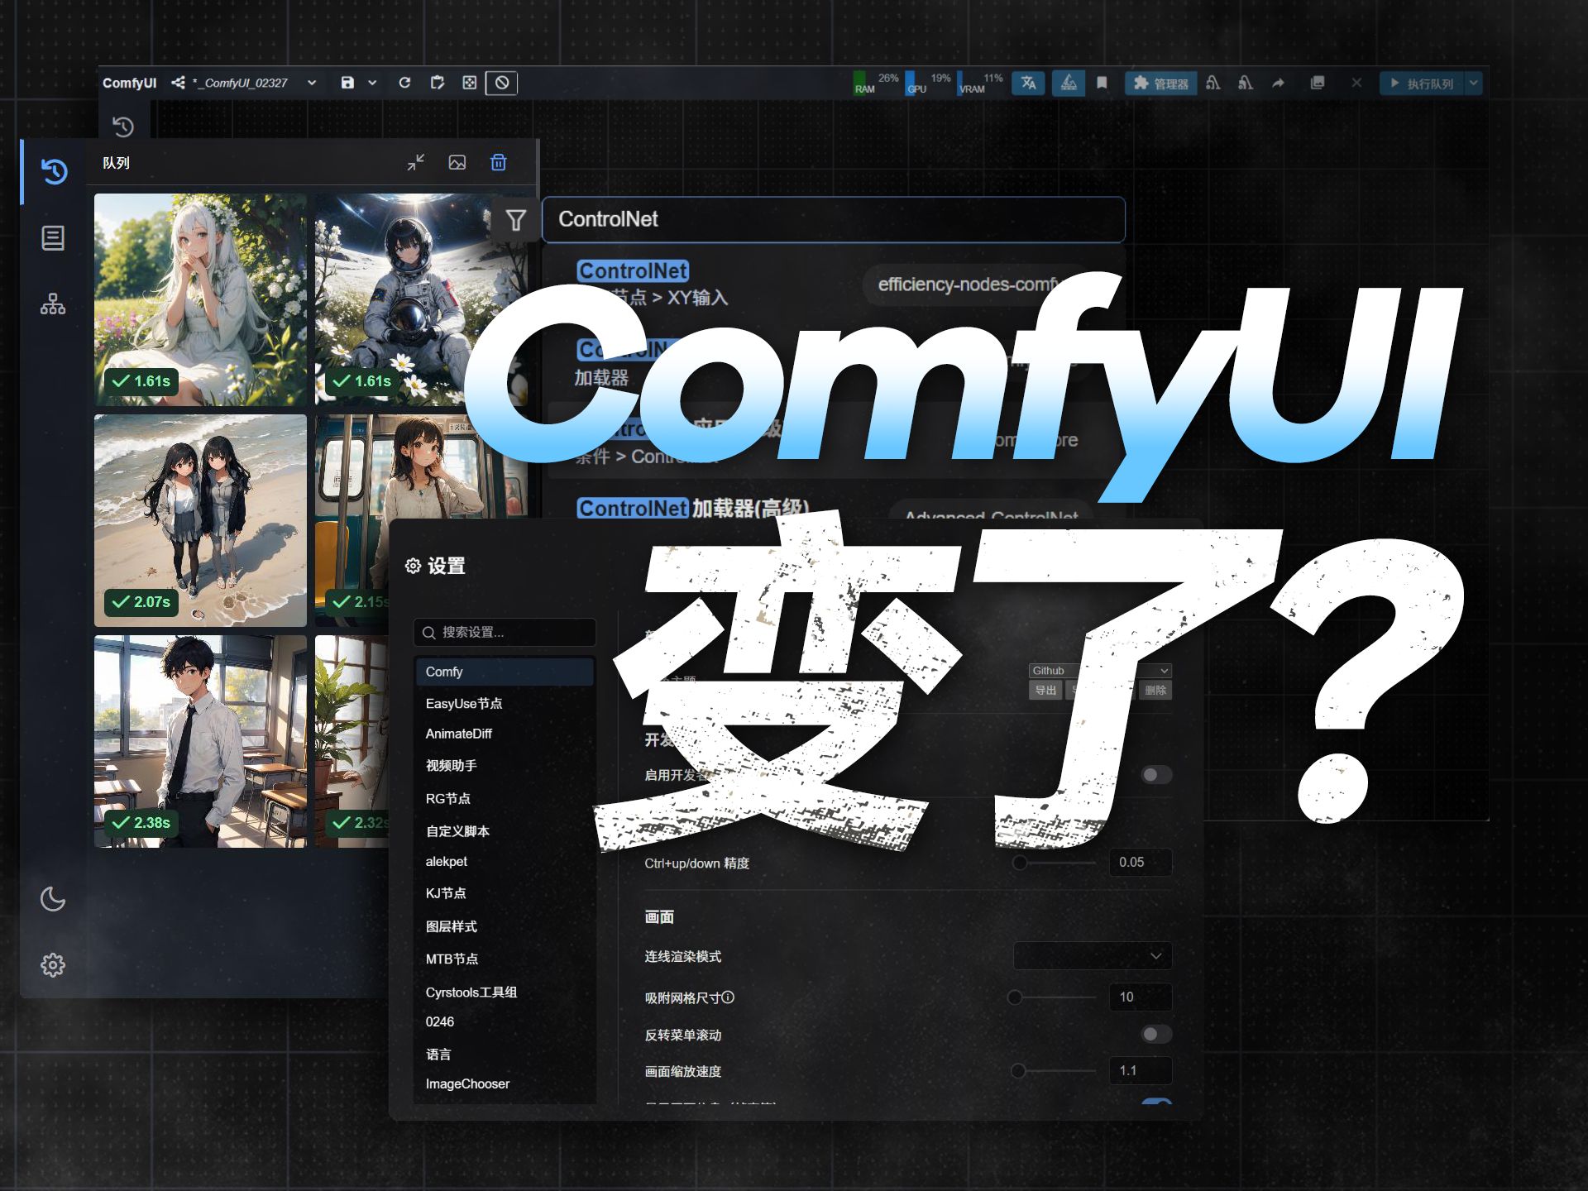This screenshot has width=1588, height=1191.
Task: Click the translate language icon
Action: [x=1028, y=83]
